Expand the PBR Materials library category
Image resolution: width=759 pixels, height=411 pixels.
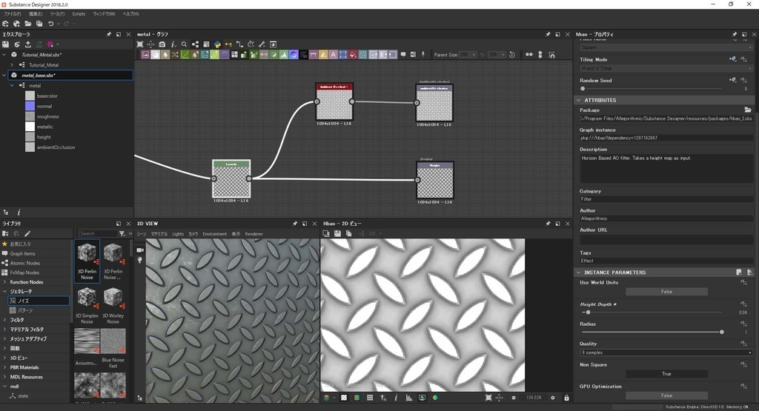click(5, 367)
